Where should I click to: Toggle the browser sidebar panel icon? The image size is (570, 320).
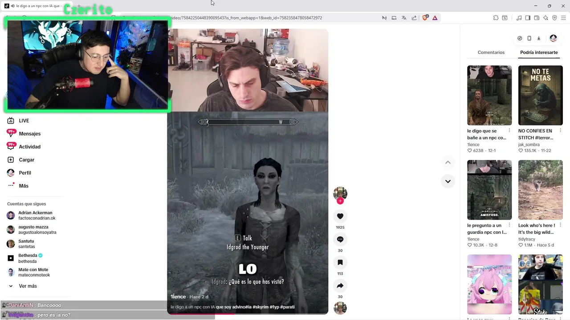click(x=528, y=18)
